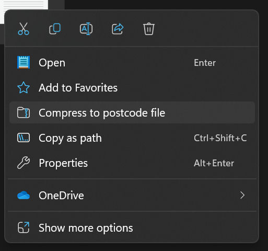This screenshot has width=268, height=251.
Task: Click the Cut scissors icon
Action: coord(24,29)
